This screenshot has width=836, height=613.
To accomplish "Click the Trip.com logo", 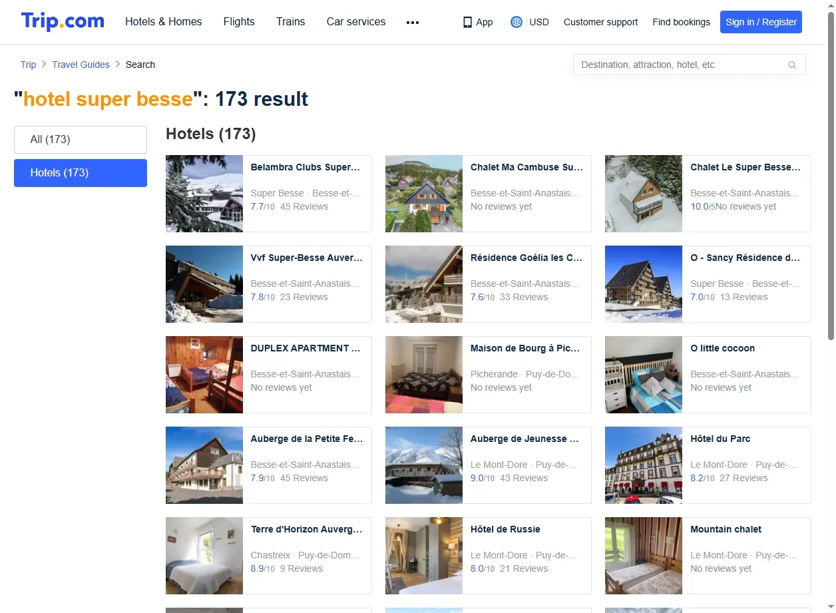I will coord(63,21).
